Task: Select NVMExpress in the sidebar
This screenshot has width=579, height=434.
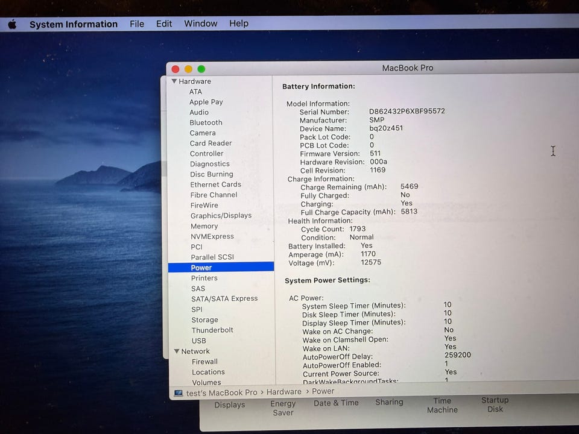Action: click(x=212, y=236)
